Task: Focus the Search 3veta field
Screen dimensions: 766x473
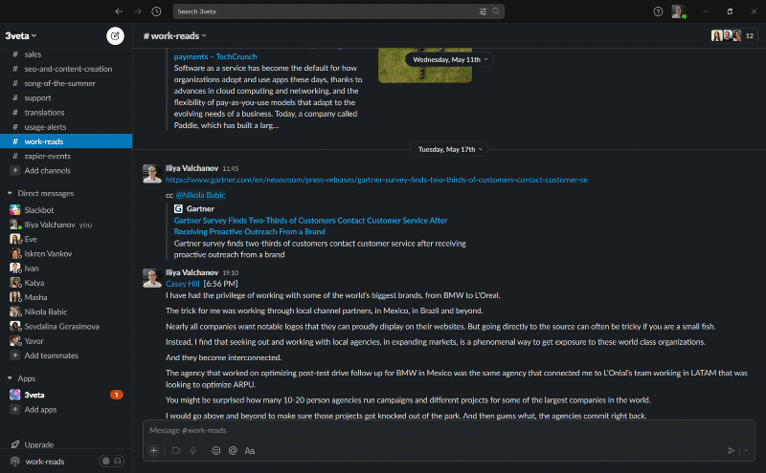Action: pyautogui.click(x=339, y=11)
